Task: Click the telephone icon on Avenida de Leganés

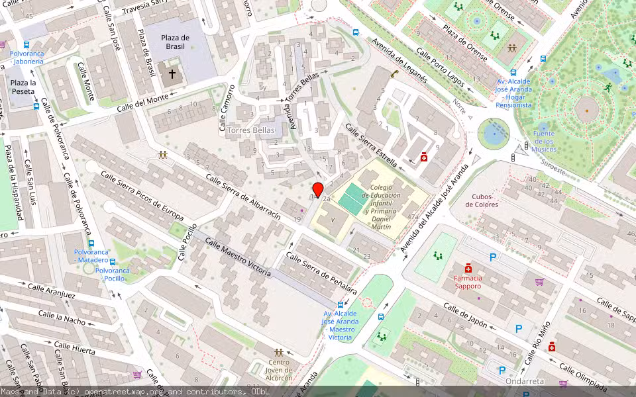Action: (x=394, y=73)
